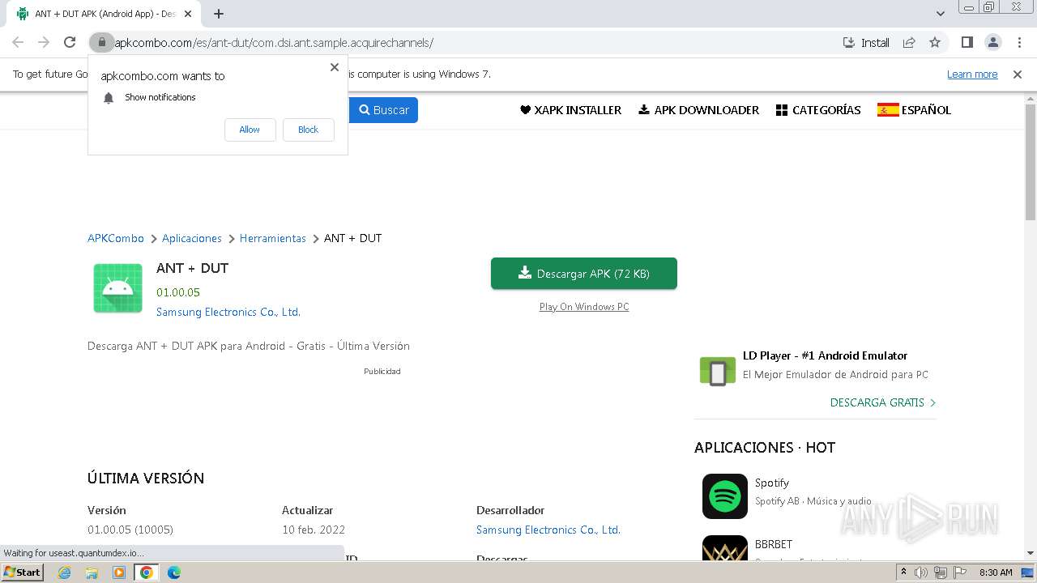Open the Action Center flag icon
This screenshot has width=1037, height=583.
(x=959, y=572)
